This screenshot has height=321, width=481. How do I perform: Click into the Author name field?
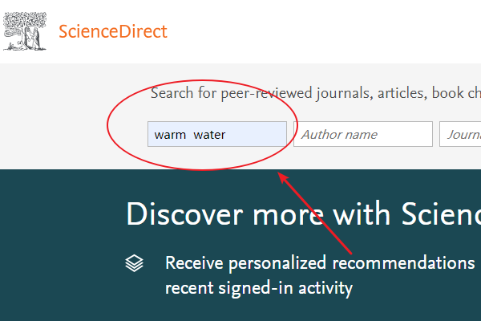click(x=363, y=134)
